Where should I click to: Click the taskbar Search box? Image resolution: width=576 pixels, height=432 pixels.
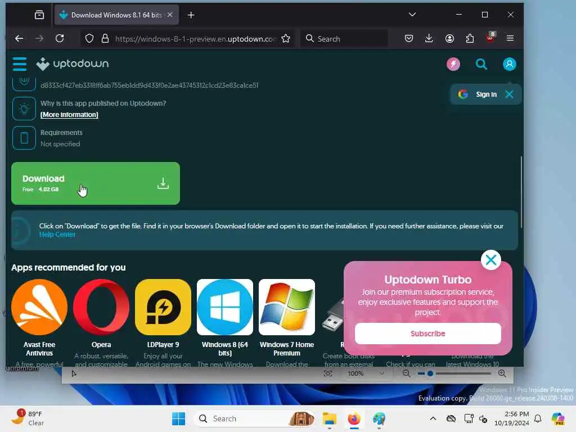(x=254, y=418)
